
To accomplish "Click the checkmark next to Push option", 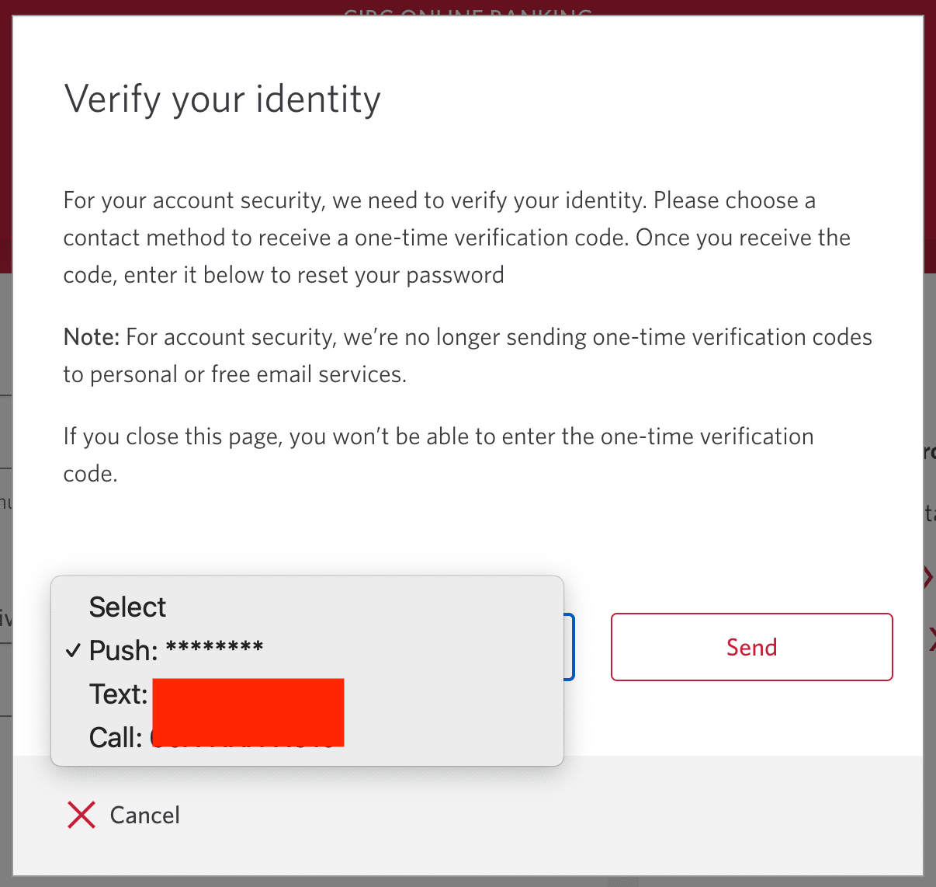I will tap(73, 650).
